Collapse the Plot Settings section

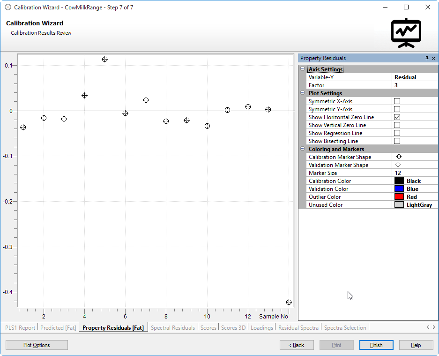pos(303,93)
